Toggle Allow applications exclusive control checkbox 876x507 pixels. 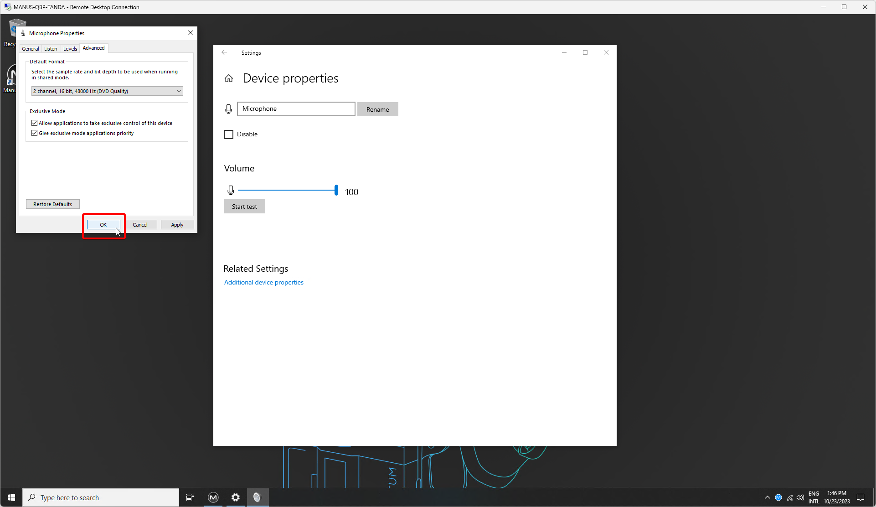(35, 123)
